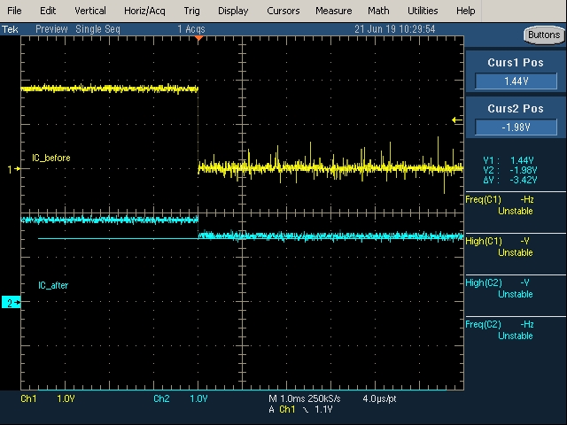Image resolution: width=567 pixels, height=425 pixels.
Task: Click the yellow trigger level arrow
Action: point(457,120)
